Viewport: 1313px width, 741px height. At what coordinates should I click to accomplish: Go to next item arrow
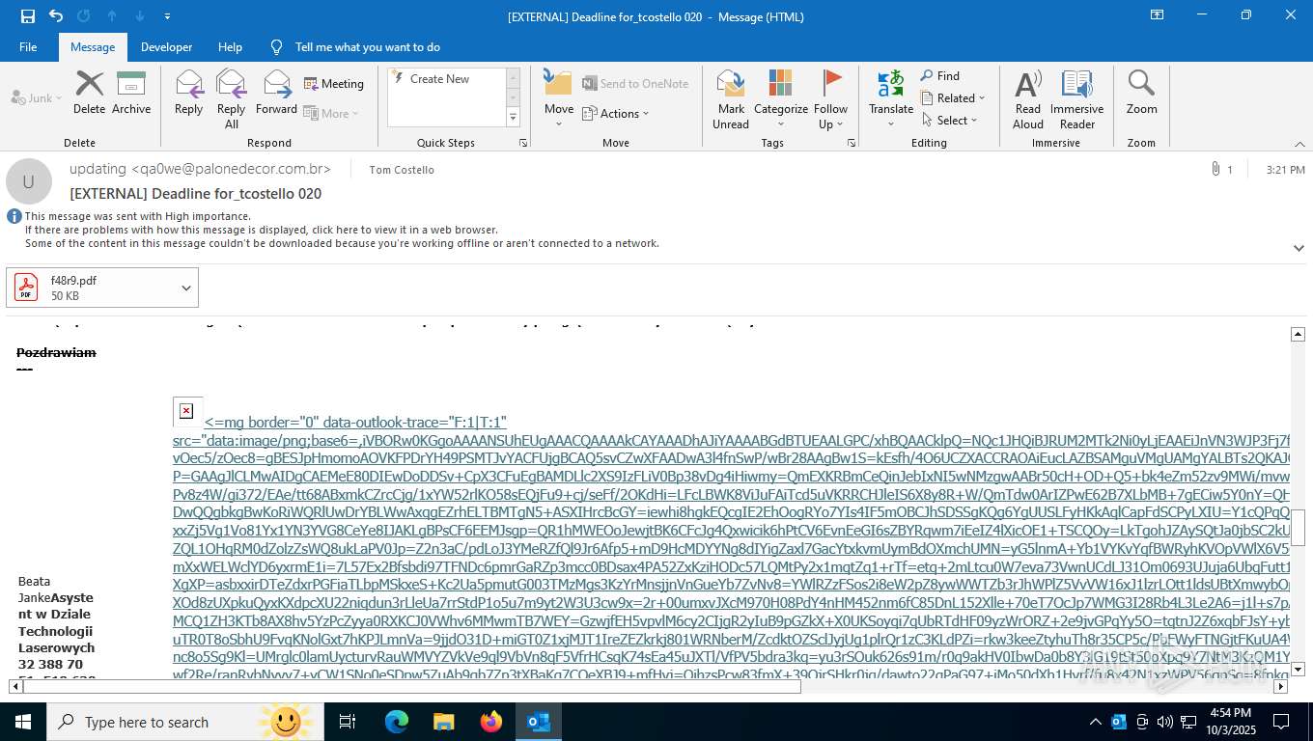(140, 16)
